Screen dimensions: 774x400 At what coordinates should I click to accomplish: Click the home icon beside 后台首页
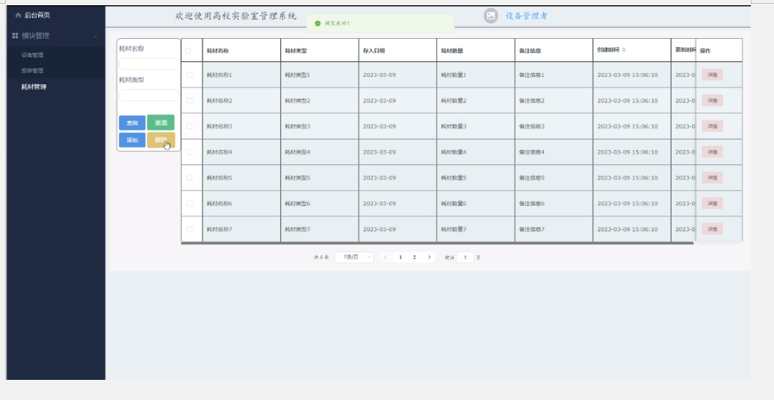pos(18,15)
